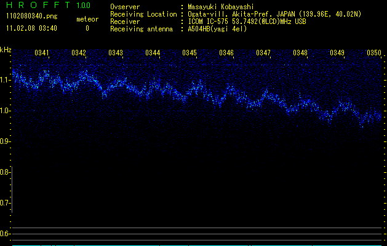Click the 0.8 frequency axis label
The image size is (387, 246).
[6, 172]
